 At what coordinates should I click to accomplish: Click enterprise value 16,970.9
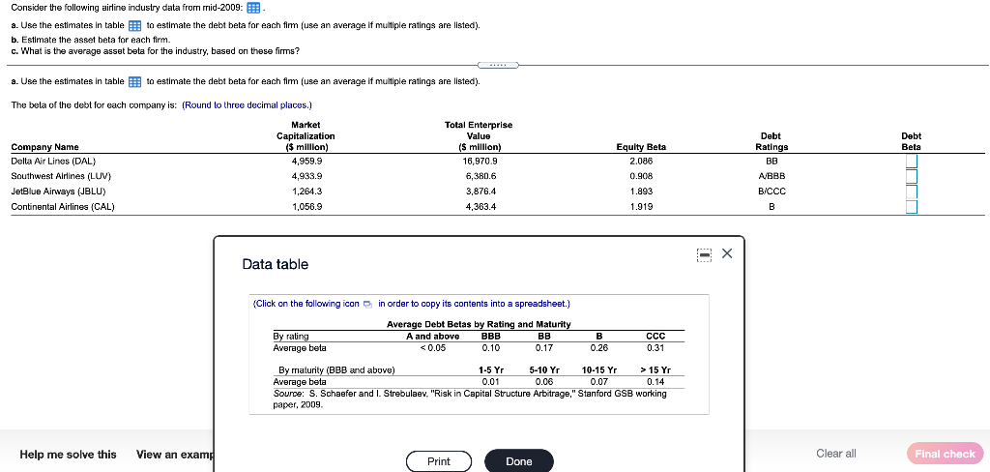(x=480, y=162)
